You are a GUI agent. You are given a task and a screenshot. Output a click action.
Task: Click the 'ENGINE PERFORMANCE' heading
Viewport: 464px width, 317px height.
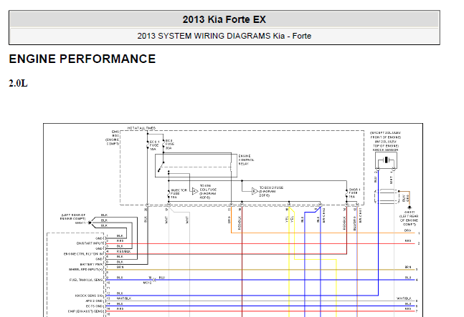[82, 59]
